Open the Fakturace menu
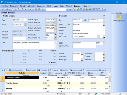The height and width of the screenshot is (95, 127). 41,6
